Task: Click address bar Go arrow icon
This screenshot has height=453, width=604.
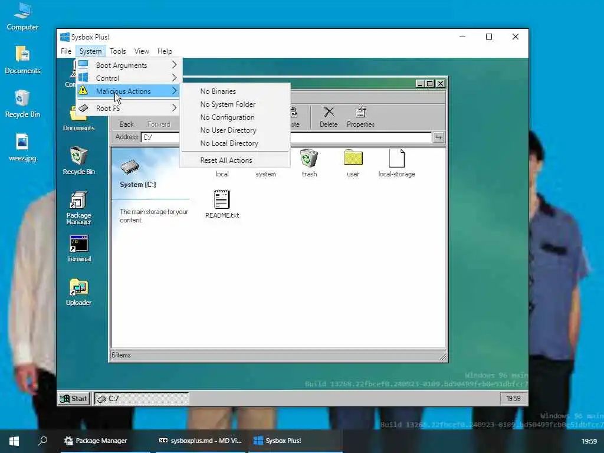Action: point(438,137)
